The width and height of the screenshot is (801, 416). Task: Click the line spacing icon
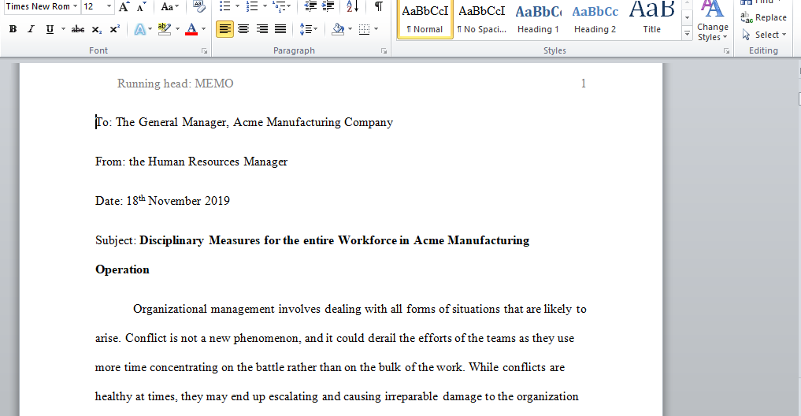tap(309, 29)
